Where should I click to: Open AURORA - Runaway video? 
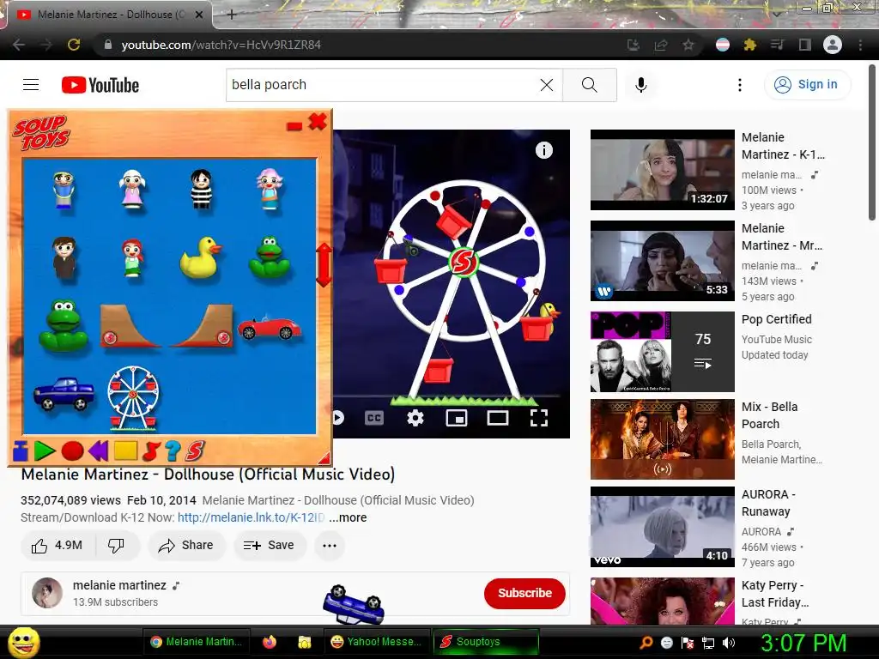click(x=663, y=527)
